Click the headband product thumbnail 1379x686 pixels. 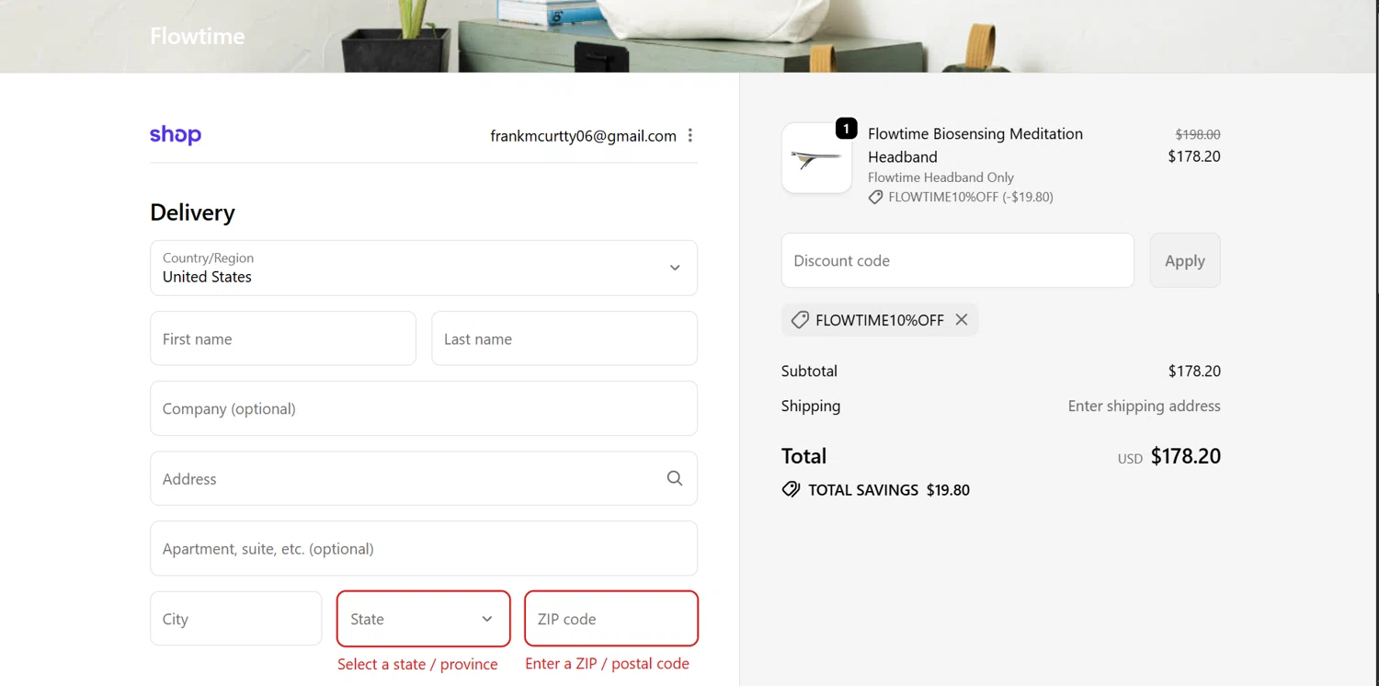point(816,158)
